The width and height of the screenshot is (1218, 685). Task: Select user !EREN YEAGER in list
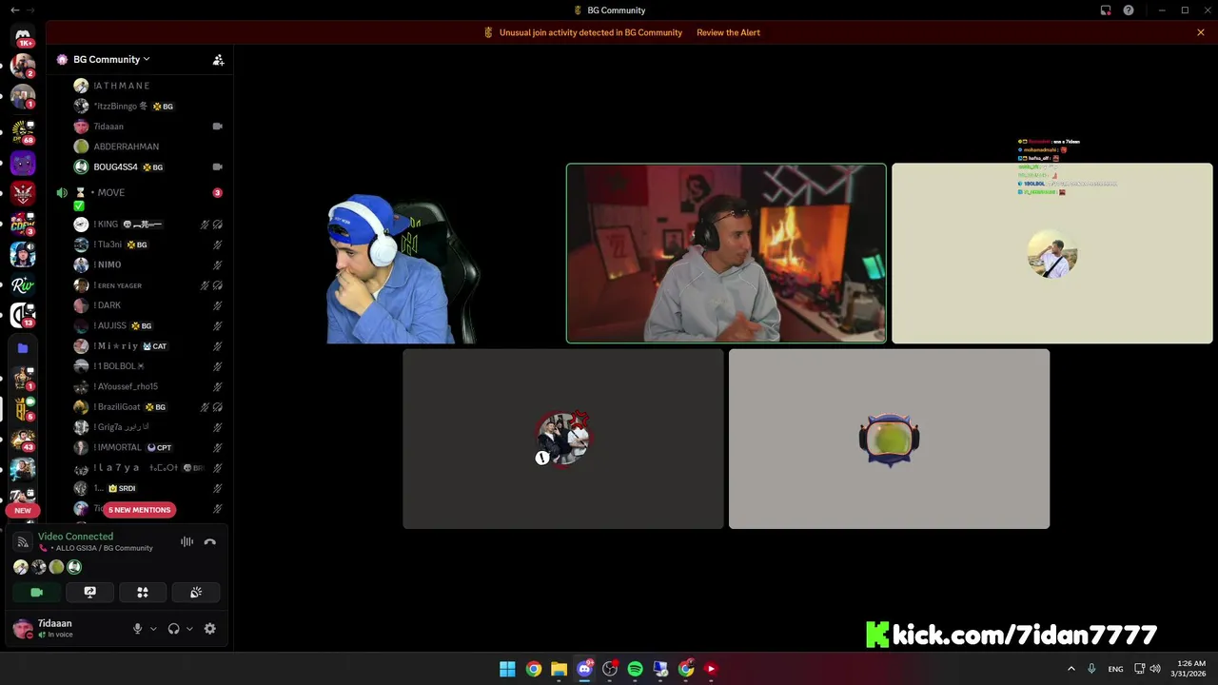coord(150,285)
